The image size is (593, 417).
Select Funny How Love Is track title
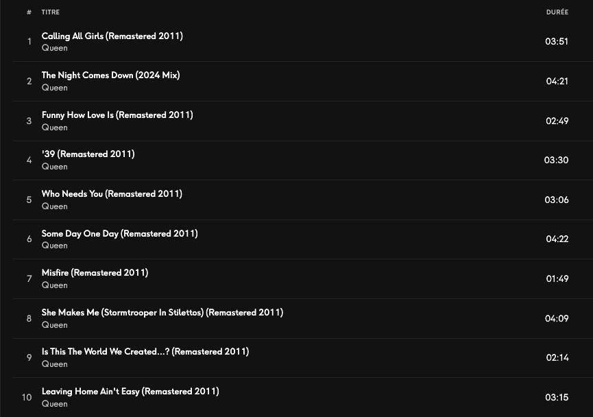point(117,115)
